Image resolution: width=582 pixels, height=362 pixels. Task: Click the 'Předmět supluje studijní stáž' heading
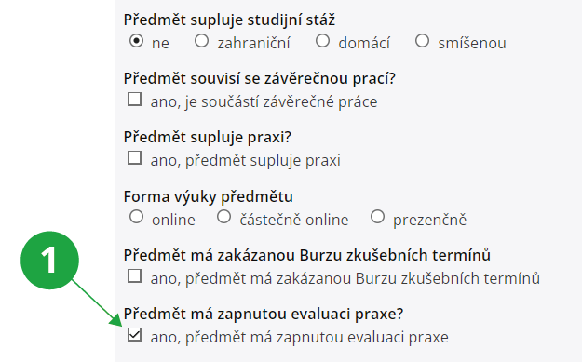pyautogui.click(x=229, y=20)
